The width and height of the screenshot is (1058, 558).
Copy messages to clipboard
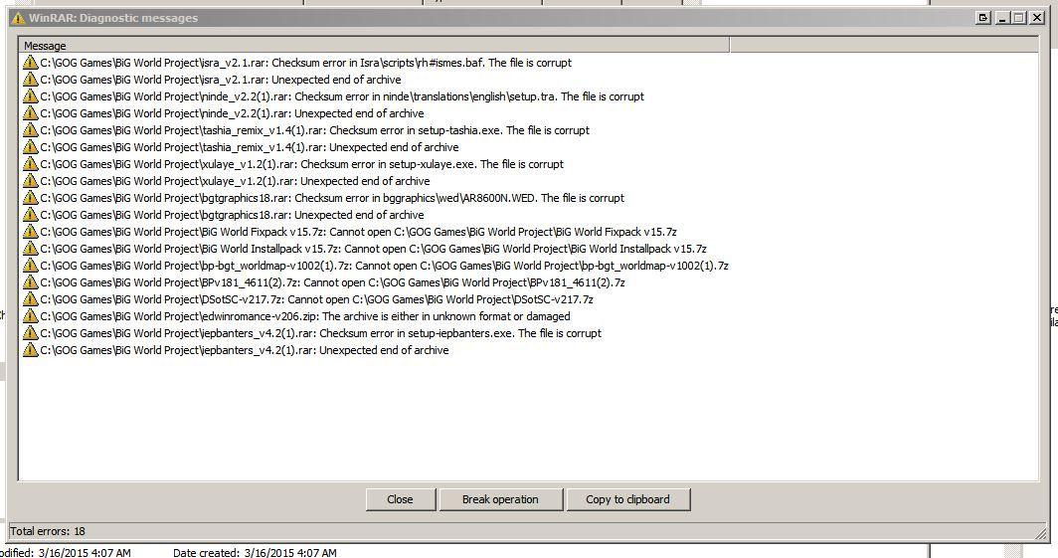627,499
